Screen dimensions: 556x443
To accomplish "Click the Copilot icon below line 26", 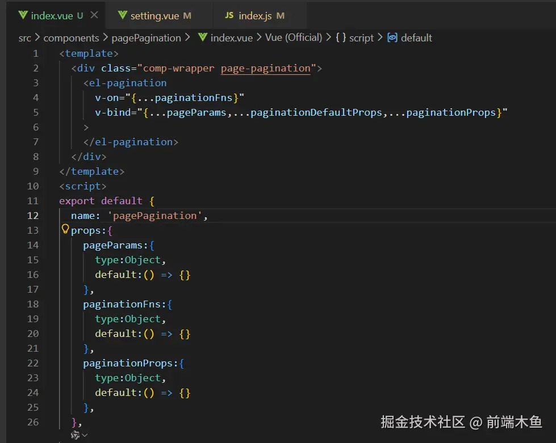I will pos(76,434).
